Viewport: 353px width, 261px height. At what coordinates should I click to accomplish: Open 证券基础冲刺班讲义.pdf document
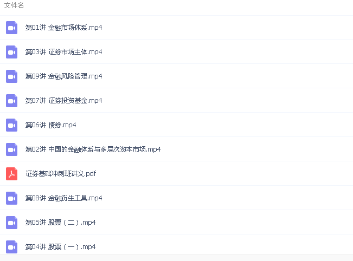61,174
